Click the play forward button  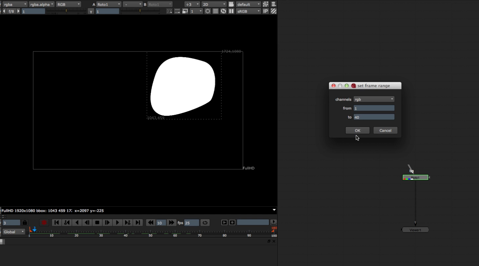117,223
